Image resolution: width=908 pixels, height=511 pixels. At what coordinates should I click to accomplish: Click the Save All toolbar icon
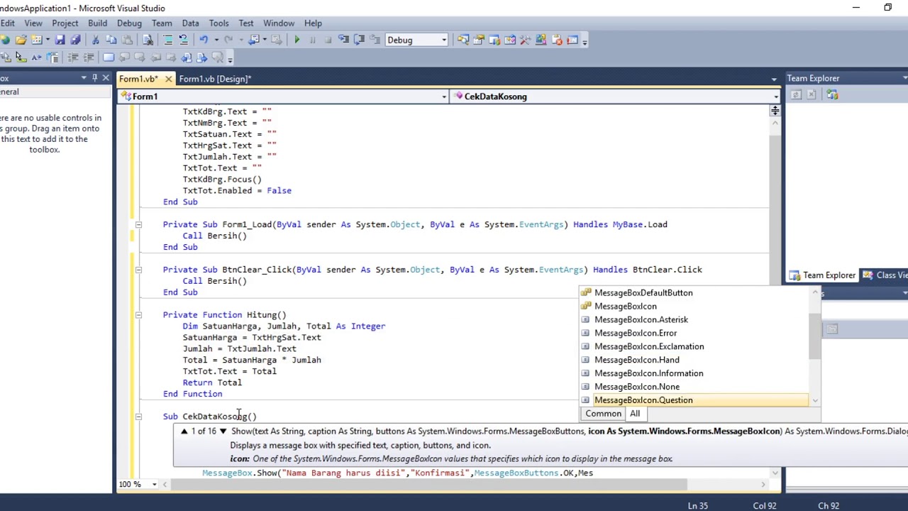75,40
